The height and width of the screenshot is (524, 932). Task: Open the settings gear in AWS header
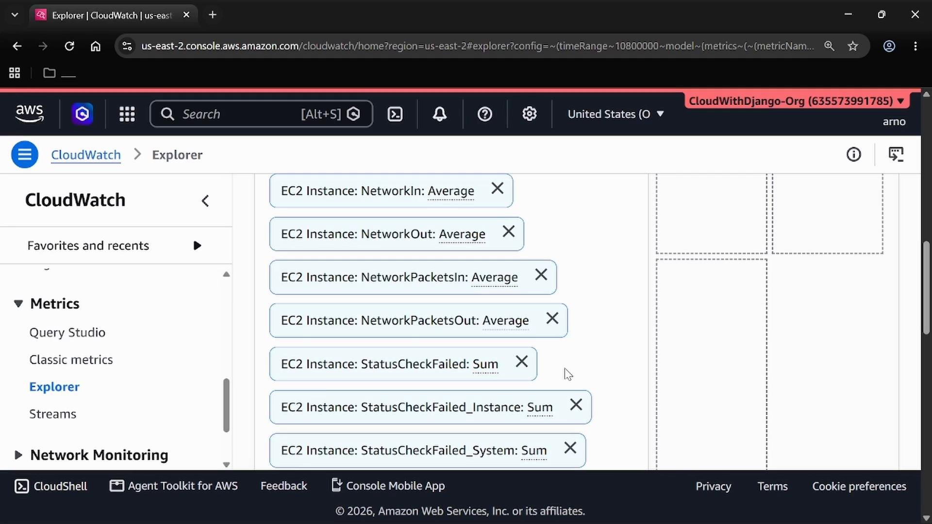pyautogui.click(x=529, y=114)
